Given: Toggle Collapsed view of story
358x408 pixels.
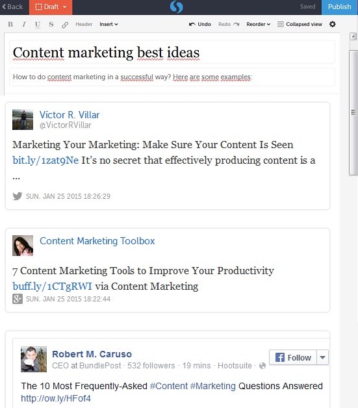Looking at the screenshot, I should 300,24.
